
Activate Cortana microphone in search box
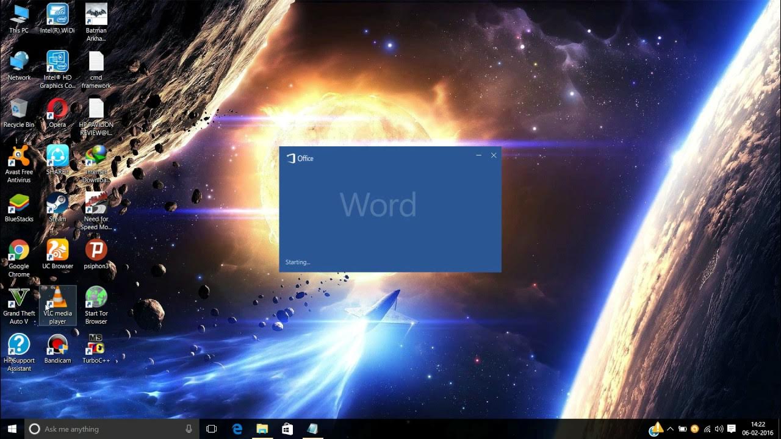[189, 429]
